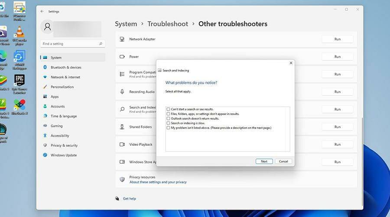
Task: Run the Search and Indexing troubleshooter
Action: click(x=337, y=109)
